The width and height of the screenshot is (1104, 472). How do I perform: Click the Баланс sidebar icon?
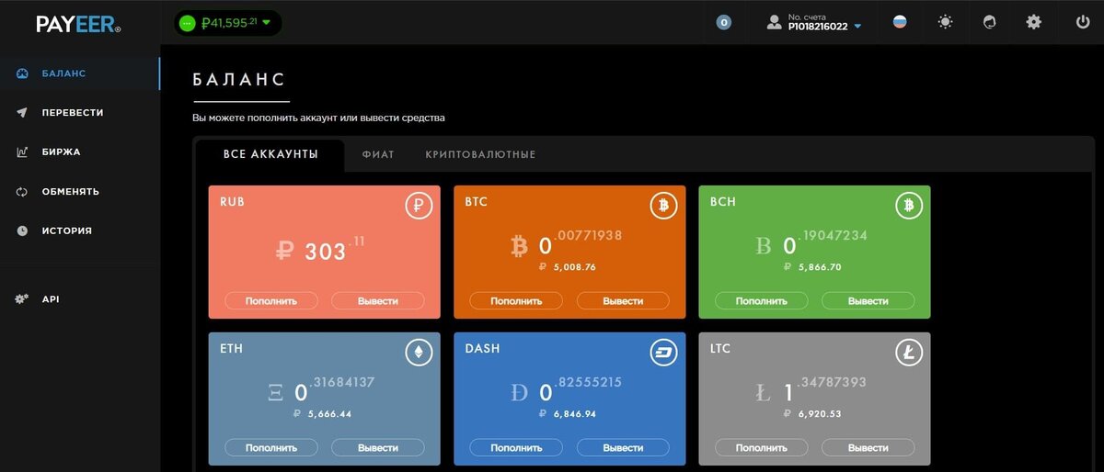pos(22,73)
